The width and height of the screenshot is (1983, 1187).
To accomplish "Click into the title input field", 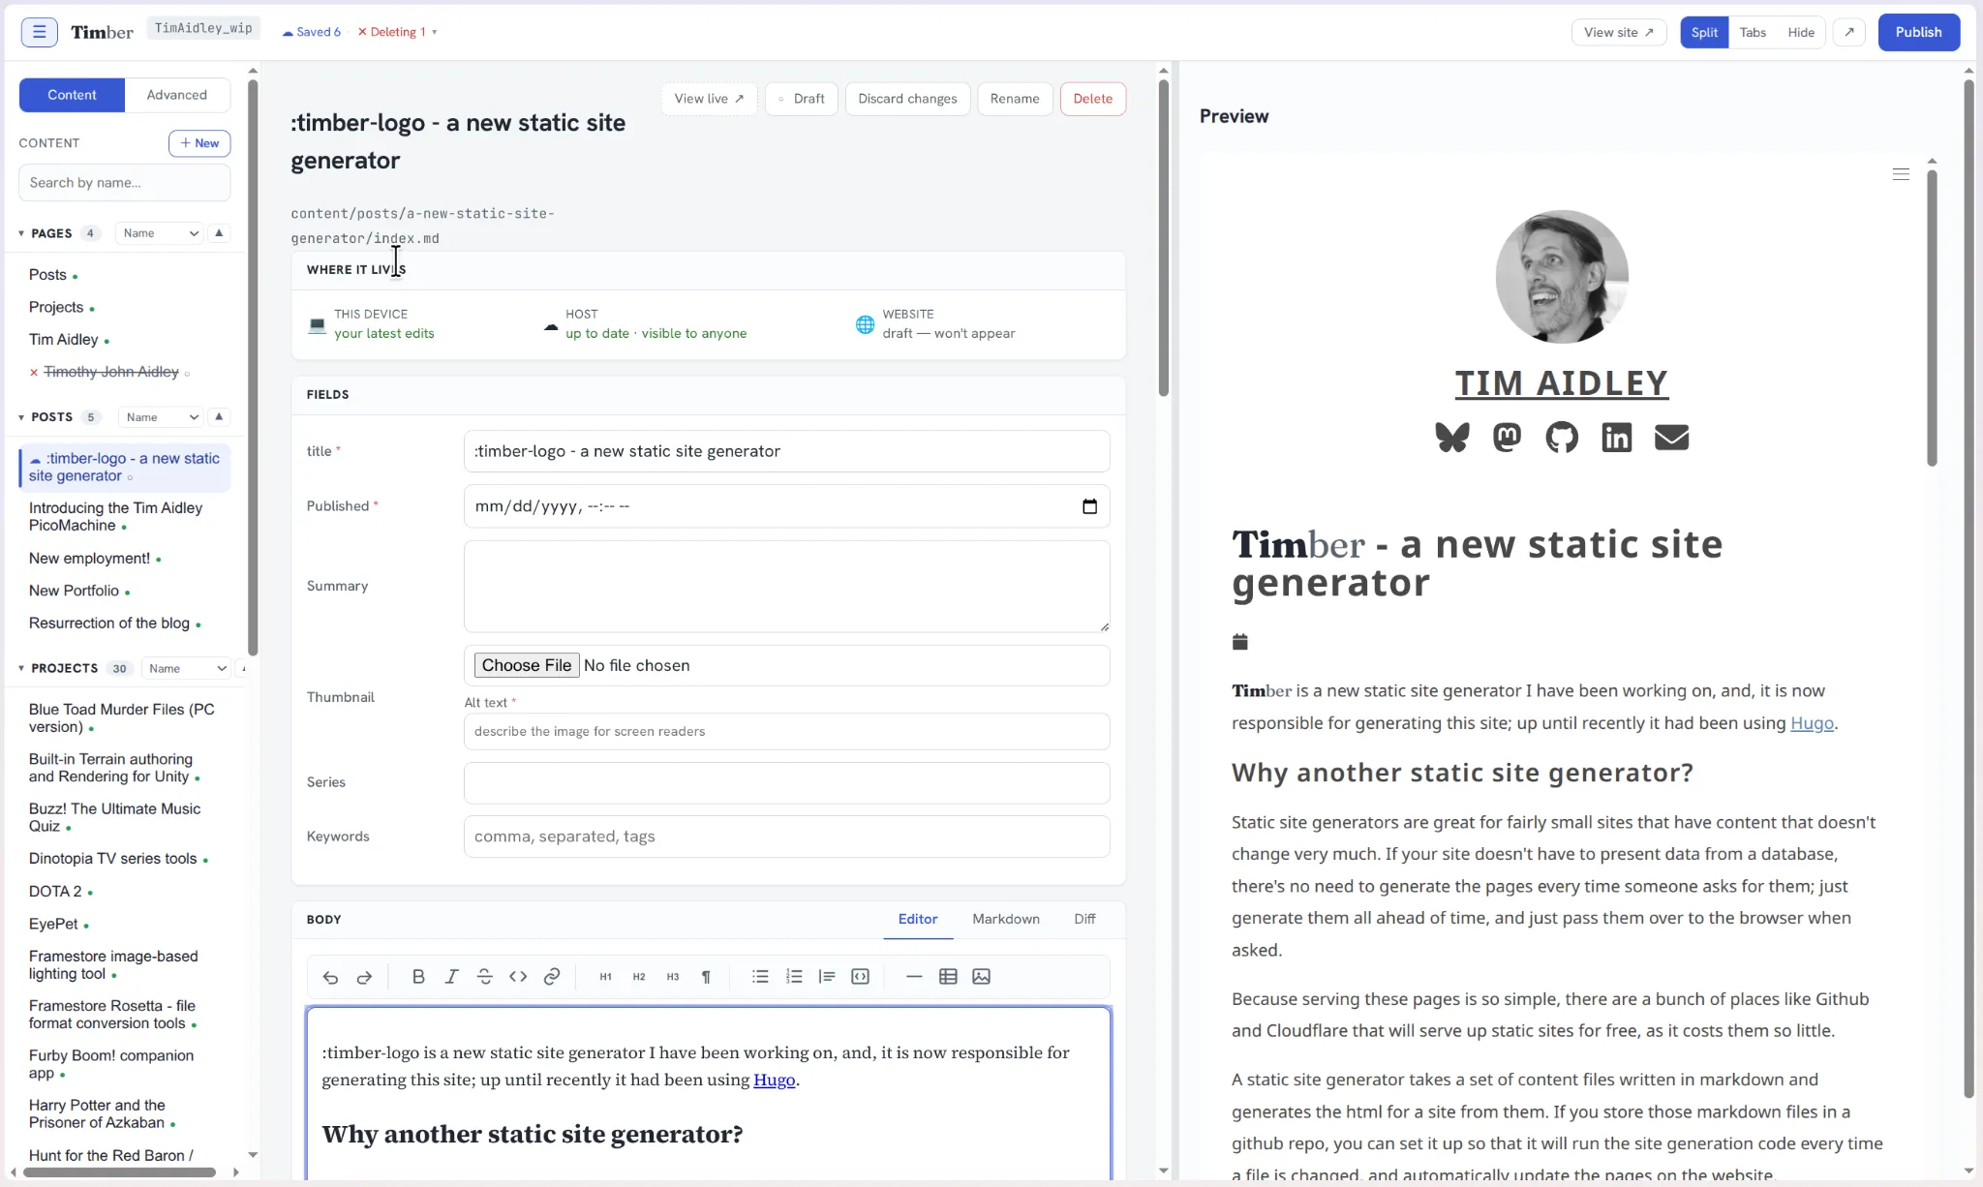I will [x=786, y=451].
